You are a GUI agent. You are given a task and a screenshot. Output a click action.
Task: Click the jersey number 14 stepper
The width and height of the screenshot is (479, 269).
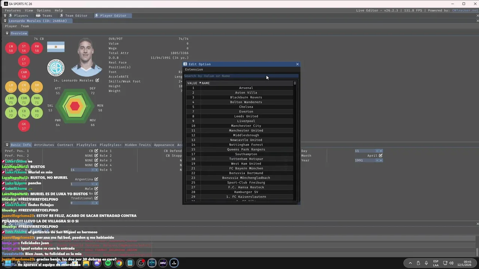pos(95,170)
